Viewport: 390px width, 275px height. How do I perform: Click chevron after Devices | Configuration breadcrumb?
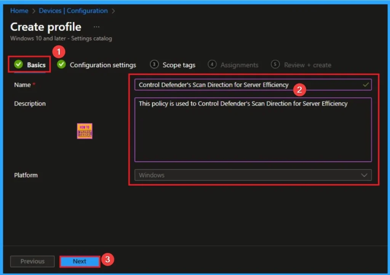113,11
